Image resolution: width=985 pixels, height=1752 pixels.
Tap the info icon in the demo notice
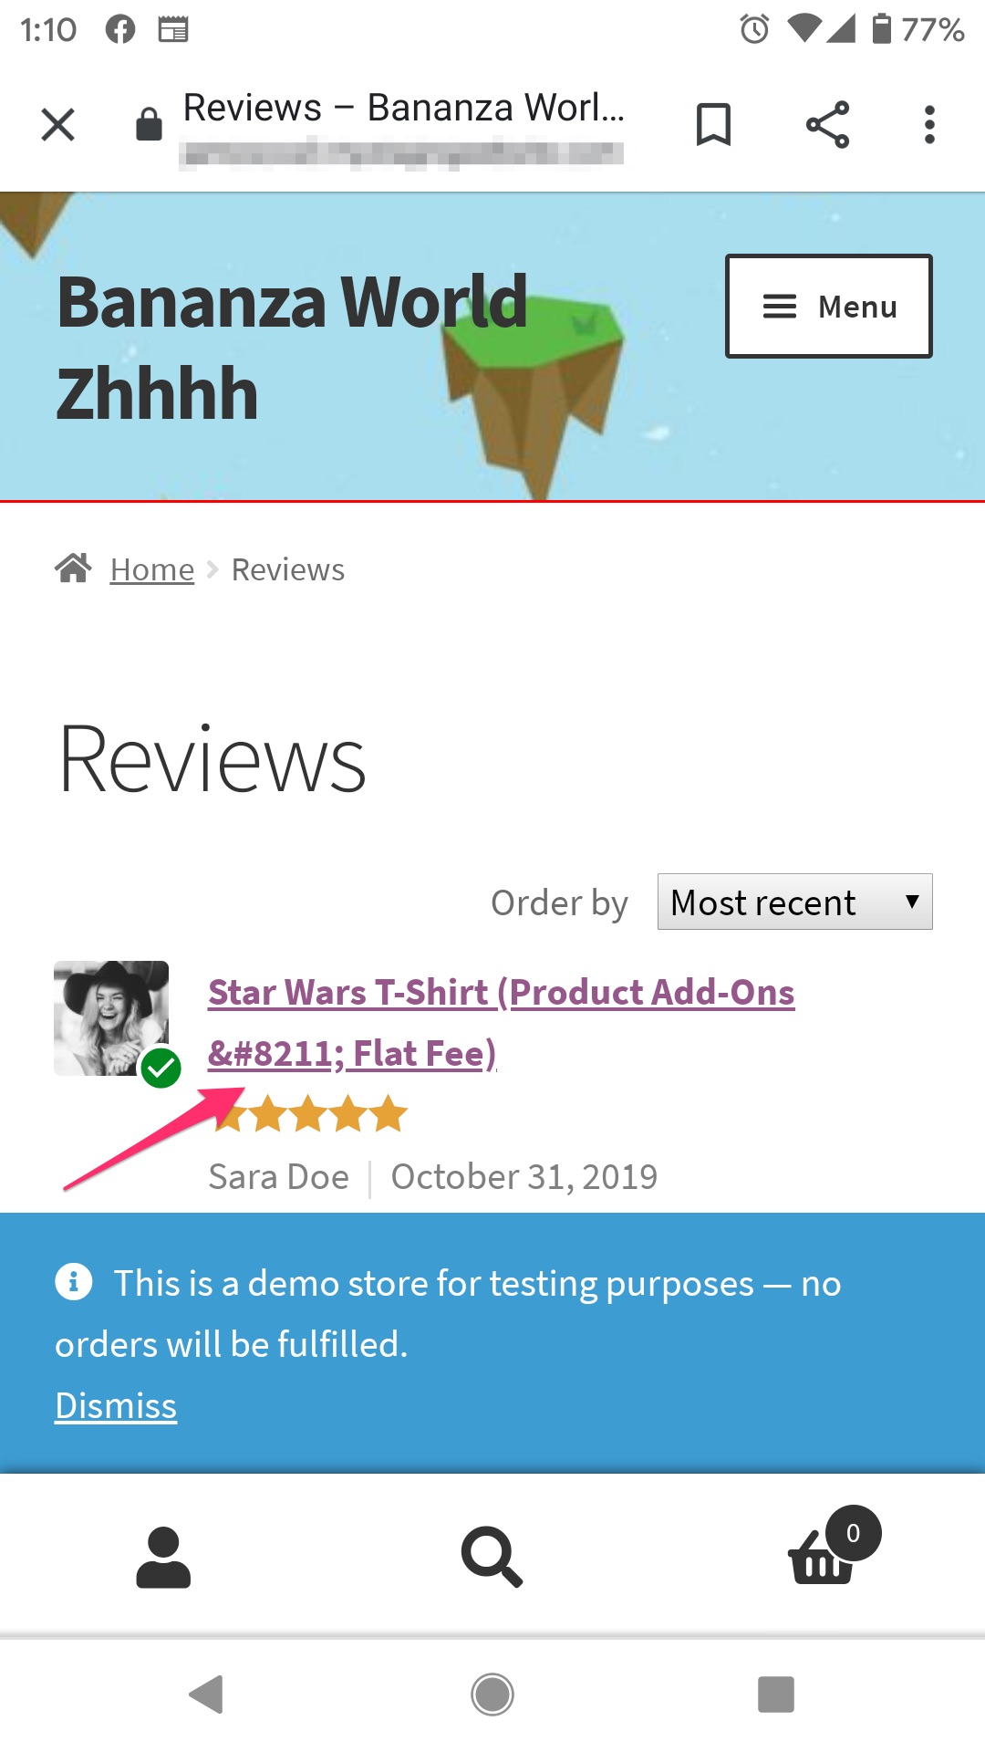click(x=76, y=1282)
